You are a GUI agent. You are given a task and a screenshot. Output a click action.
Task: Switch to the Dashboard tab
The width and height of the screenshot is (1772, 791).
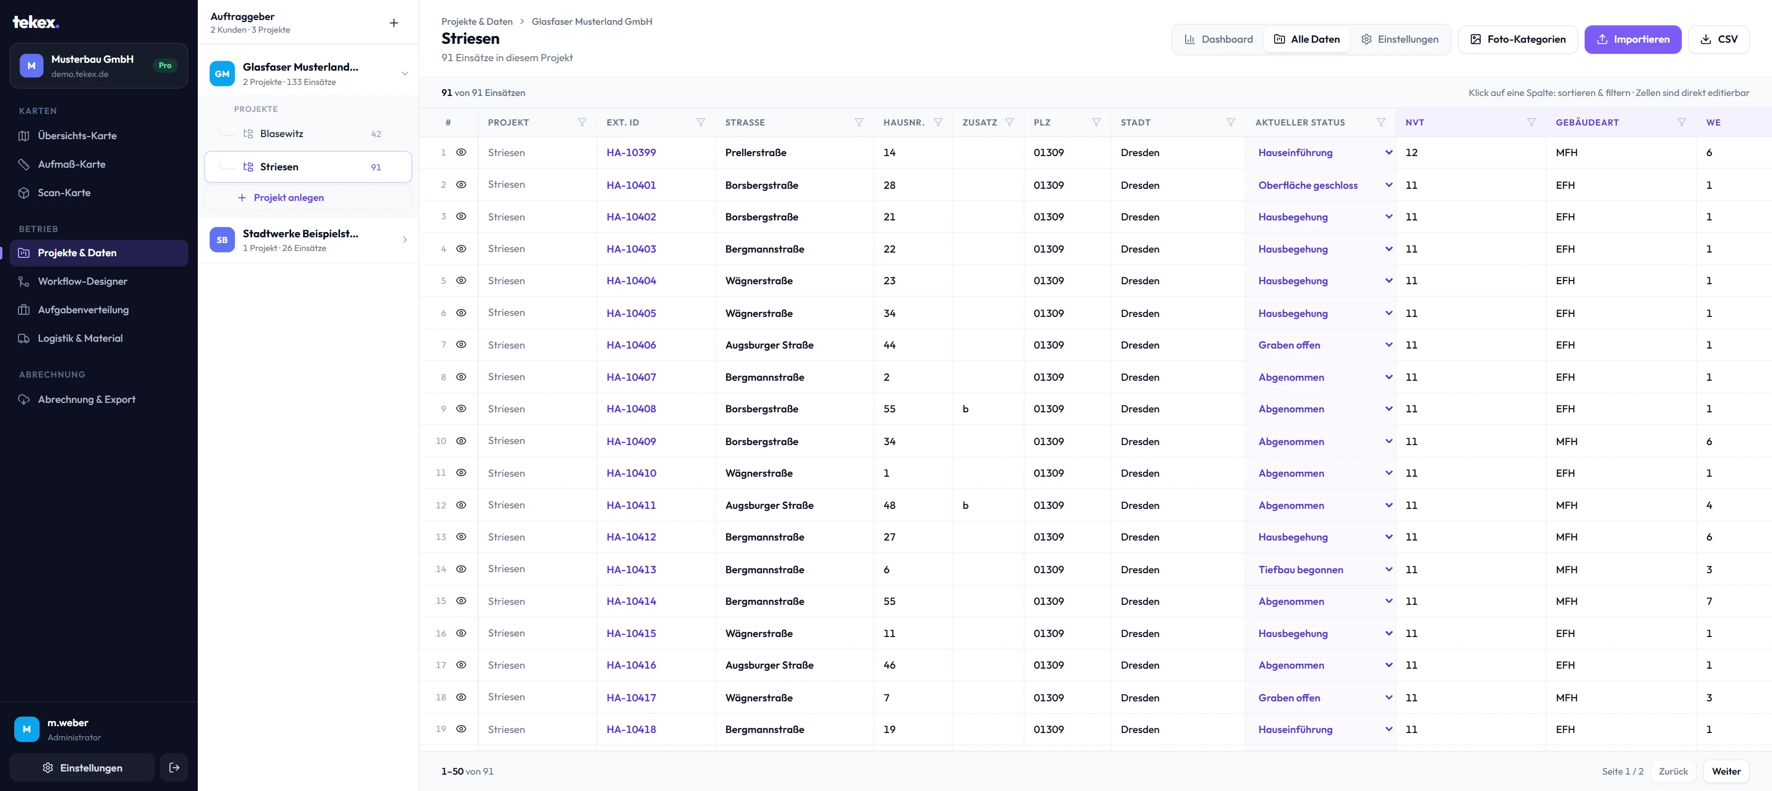[x=1218, y=39]
